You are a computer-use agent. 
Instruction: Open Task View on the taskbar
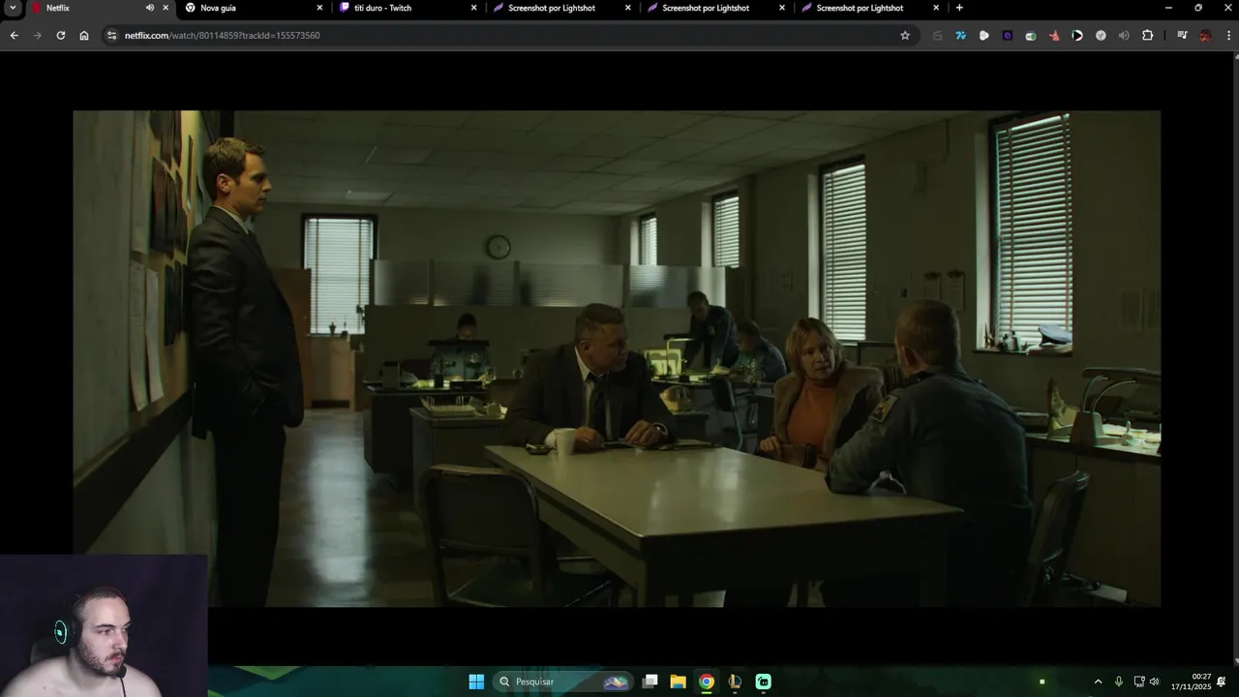pyautogui.click(x=650, y=682)
